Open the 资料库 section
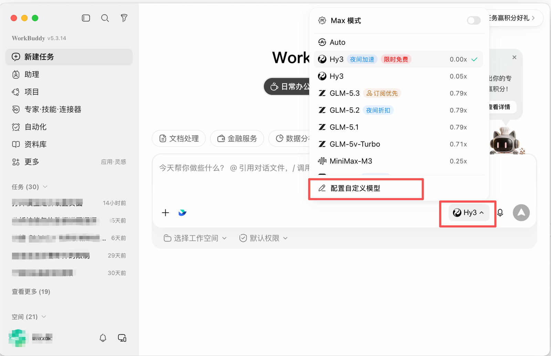This screenshot has width=551, height=356. (x=69, y=145)
